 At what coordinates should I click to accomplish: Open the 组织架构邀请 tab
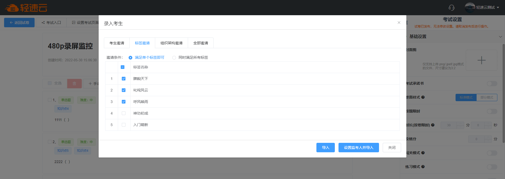coord(171,43)
